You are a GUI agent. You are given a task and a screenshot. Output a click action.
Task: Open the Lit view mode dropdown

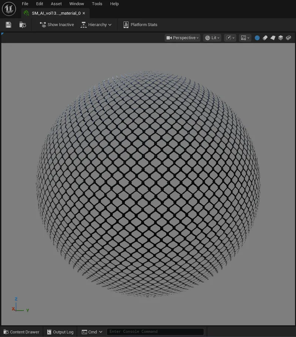[212, 37]
